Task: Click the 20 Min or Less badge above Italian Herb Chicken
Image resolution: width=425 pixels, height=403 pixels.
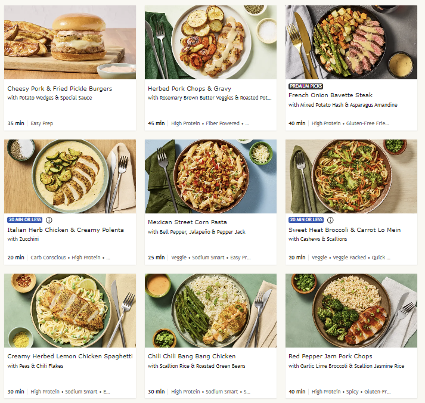Action: click(x=24, y=220)
